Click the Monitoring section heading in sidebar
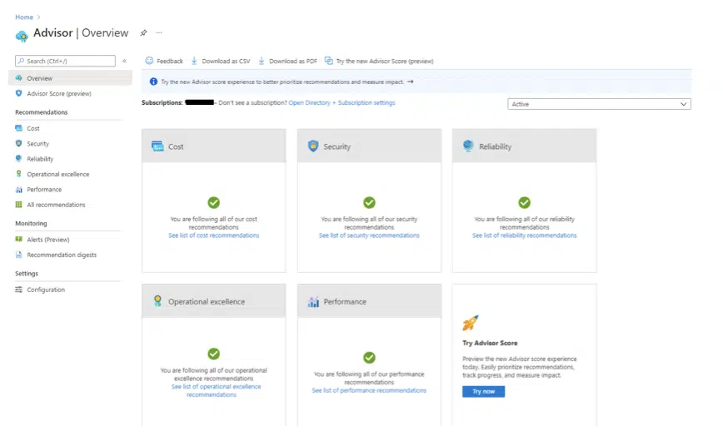Viewport: 723px width, 436px height. tap(31, 223)
